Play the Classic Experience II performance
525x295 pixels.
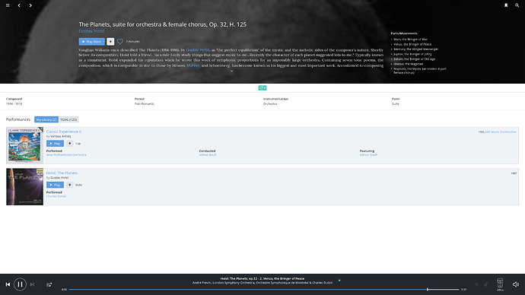point(55,144)
